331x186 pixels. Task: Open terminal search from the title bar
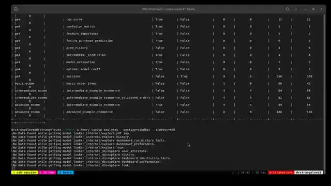(288, 9)
